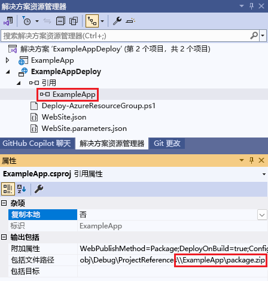Select ExampleApp reference under 引用
Viewport: 268px width, 281px height.
(x=74, y=94)
